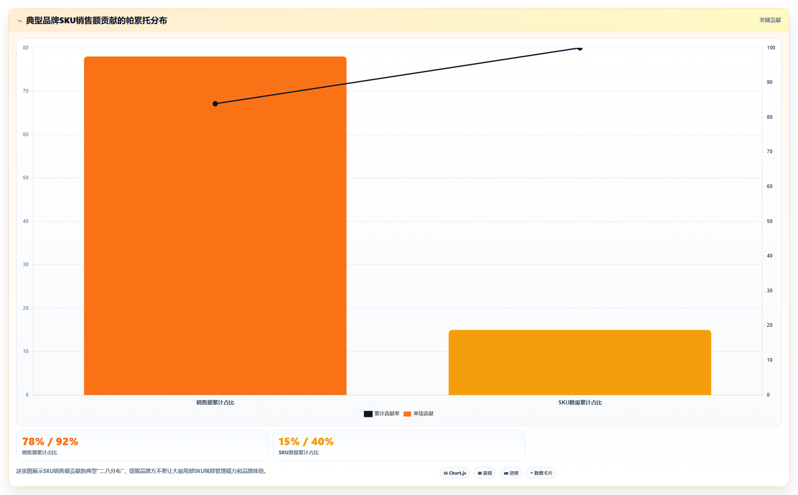This screenshot has width=798, height=495.
Task: Click the amber SKU数量累计占比 bar
Action: click(580, 363)
